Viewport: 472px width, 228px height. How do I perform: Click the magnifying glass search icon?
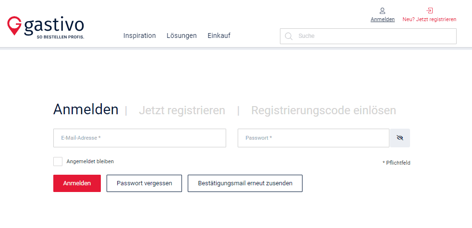click(289, 36)
